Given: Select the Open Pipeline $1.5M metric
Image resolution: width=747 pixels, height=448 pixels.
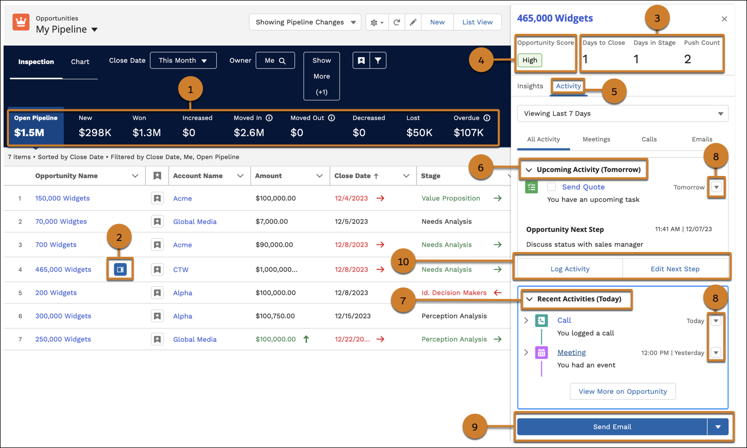Looking at the screenshot, I should (36, 127).
